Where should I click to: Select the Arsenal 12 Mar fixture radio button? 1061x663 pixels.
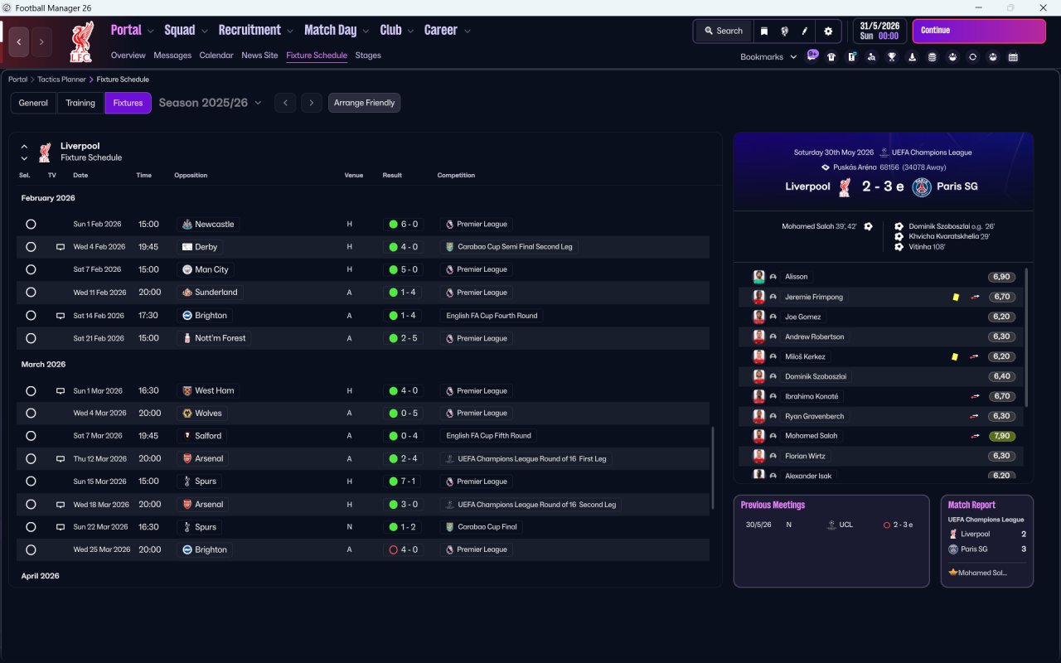tap(31, 458)
